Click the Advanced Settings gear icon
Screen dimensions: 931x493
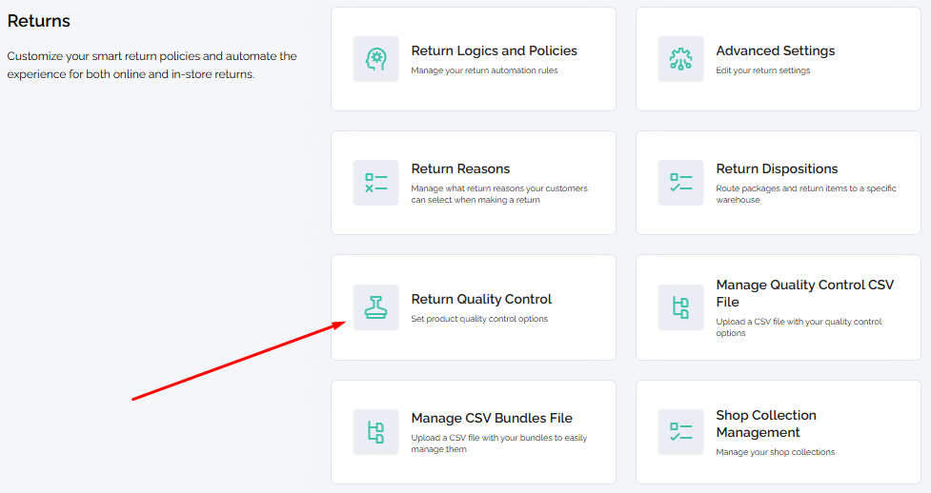(680, 59)
